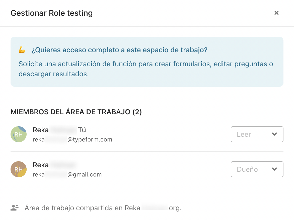294x220 pixels.
Task: Click the ¿Quieres acceso completo heading
Action: 119,50
